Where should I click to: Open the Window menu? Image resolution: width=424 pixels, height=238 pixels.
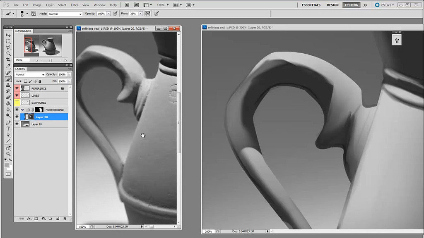(x=99, y=5)
